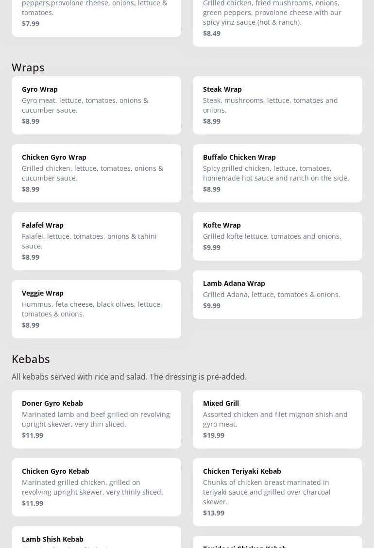Select the Lamb Shish Kebab title
This screenshot has height=548, width=374.
(52, 539)
